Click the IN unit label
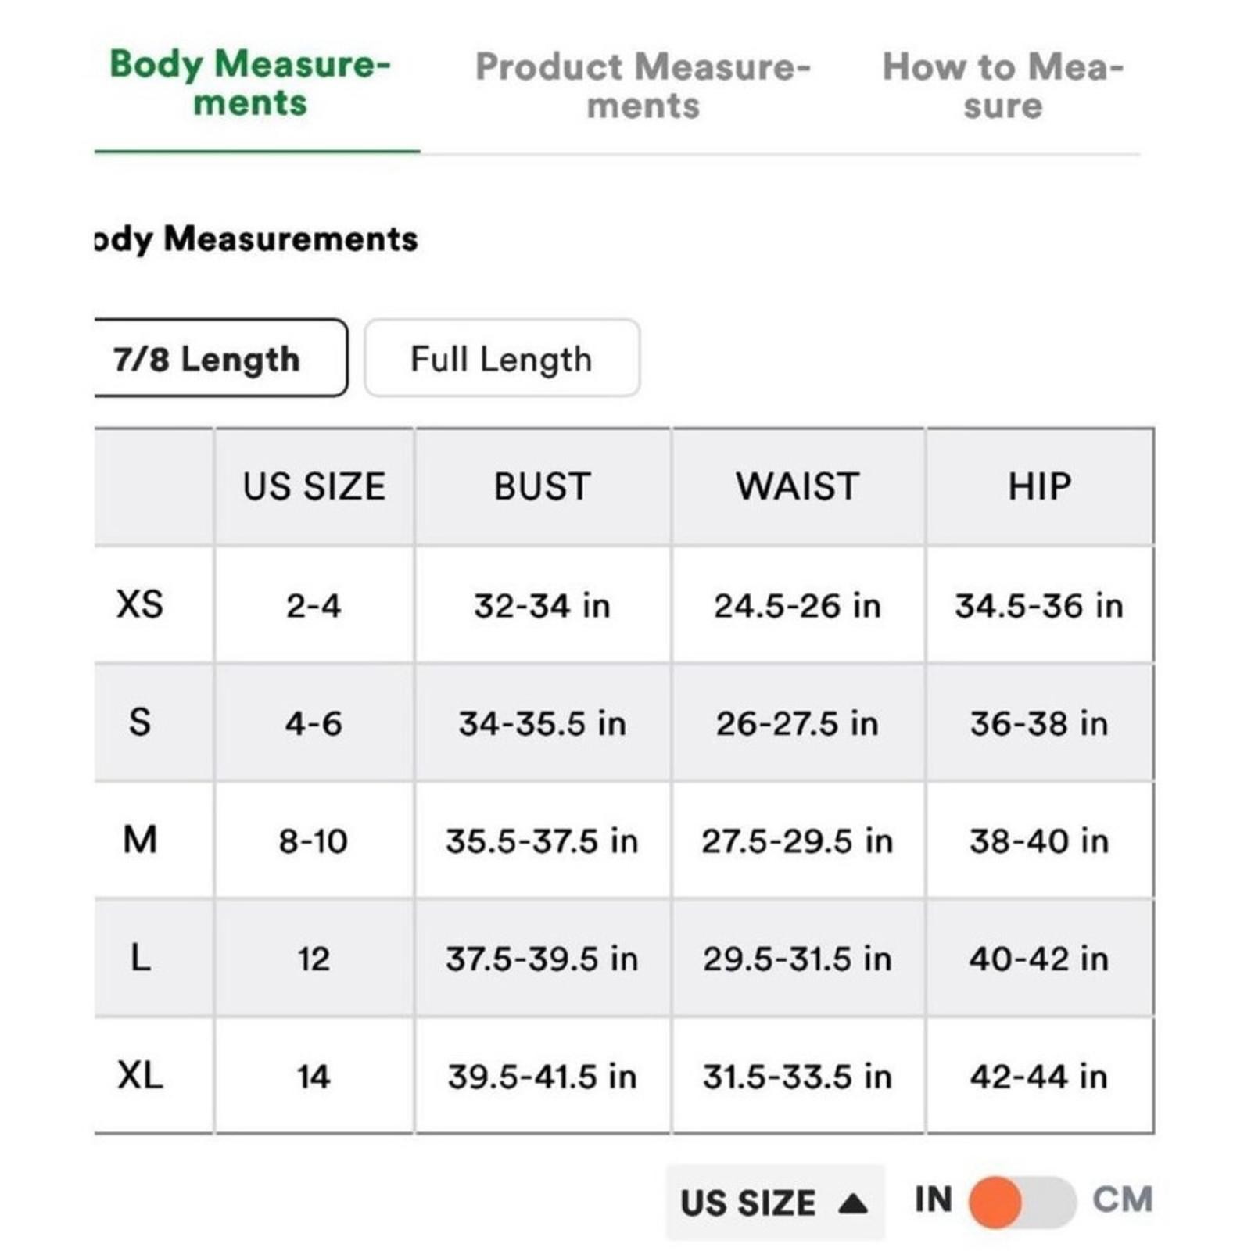Image resolution: width=1251 pixels, height=1251 pixels. pyautogui.click(x=934, y=1199)
